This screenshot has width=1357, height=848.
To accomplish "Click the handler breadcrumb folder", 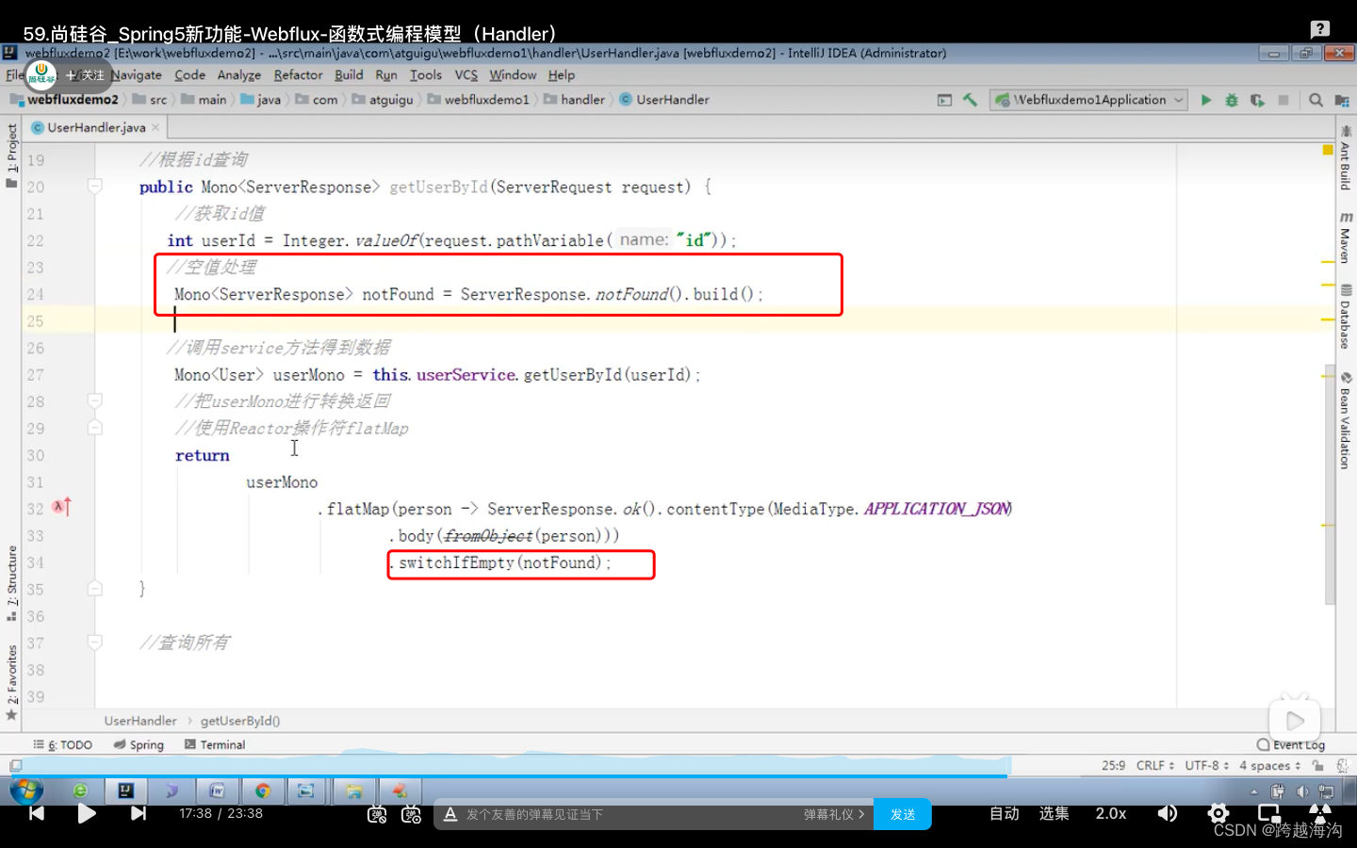I will [x=575, y=100].
